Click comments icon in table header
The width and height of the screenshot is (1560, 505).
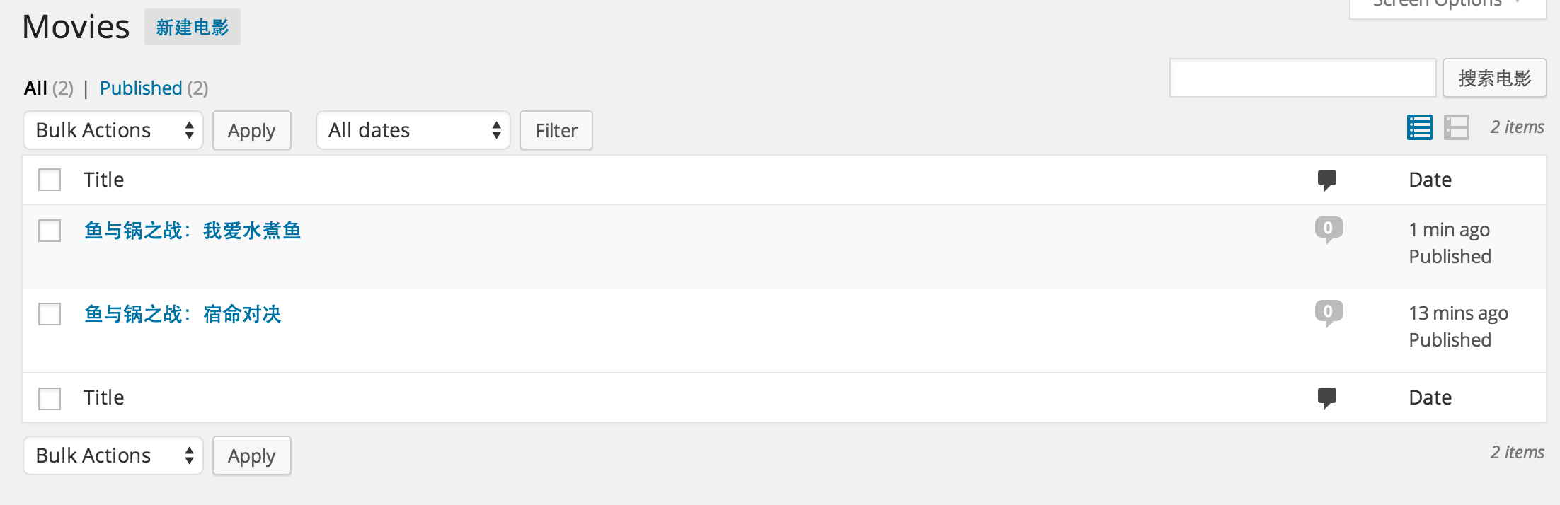(x=1327, y=180)
